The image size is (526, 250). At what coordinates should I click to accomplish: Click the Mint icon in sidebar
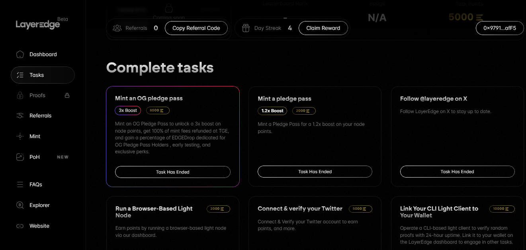coord(20,136)
